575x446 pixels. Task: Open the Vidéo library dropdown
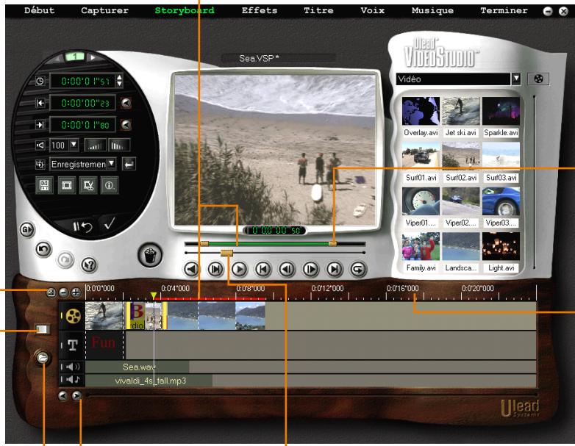[x=516, y=79]
